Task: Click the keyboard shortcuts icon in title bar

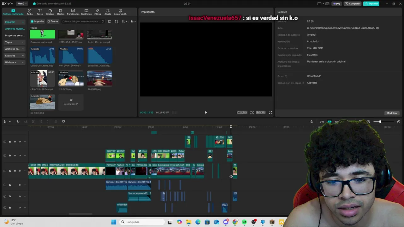Action: pyautogui.click(x=327, y=4)
